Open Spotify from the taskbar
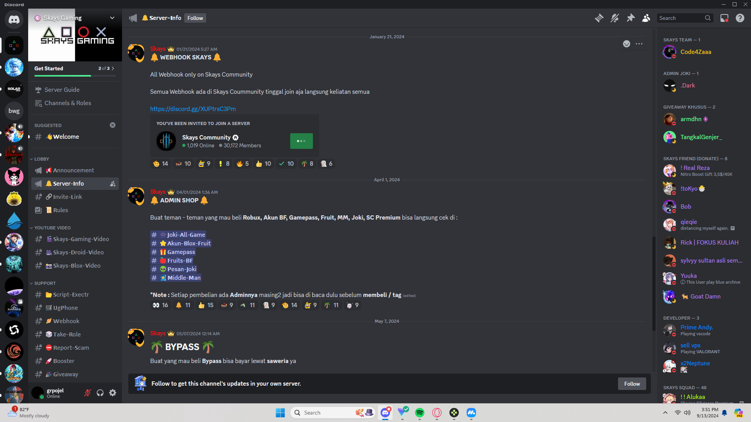The image size is (751, 422). 420,413
